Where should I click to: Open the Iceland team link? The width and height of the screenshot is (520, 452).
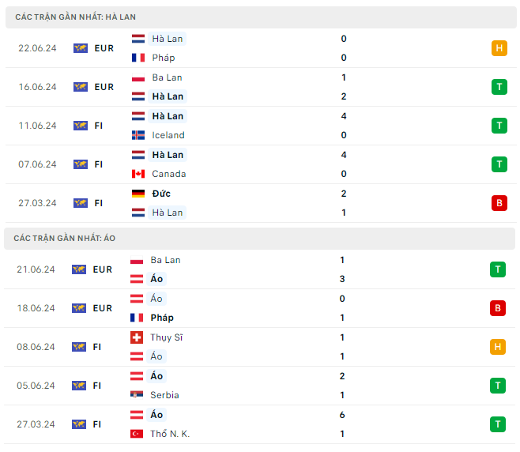168,135
